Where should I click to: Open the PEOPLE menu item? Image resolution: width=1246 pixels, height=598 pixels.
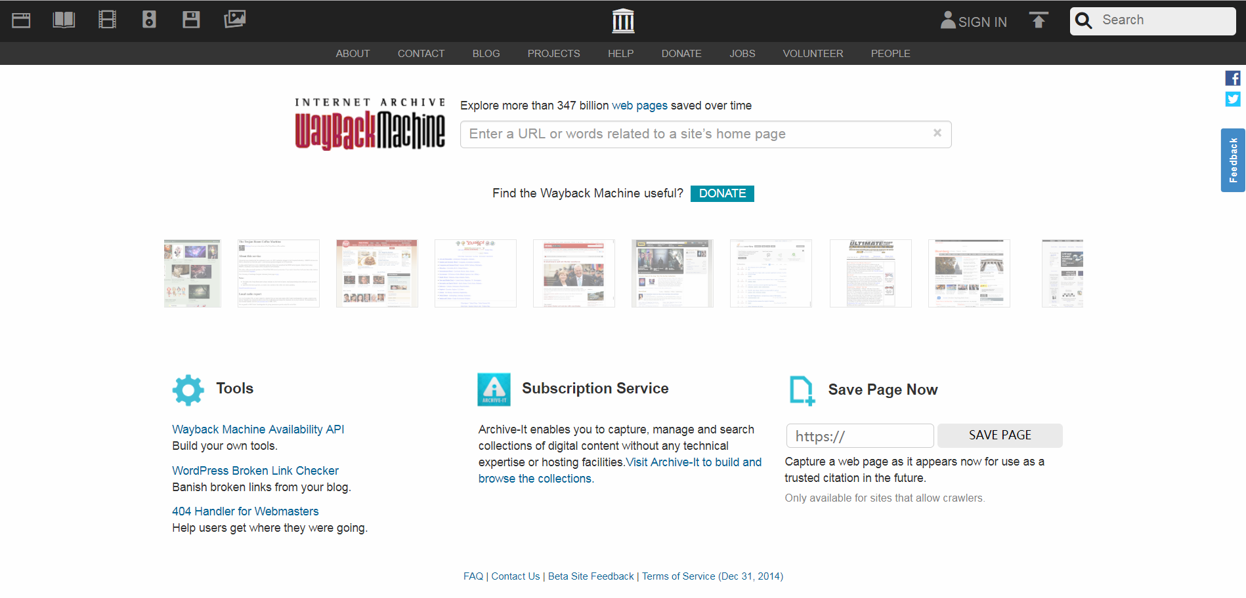click(890, 54)
